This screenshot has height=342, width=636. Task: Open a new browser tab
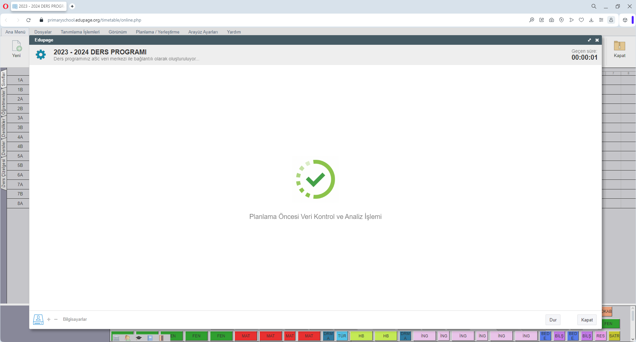pyautogui.click(x=72, y=6)
